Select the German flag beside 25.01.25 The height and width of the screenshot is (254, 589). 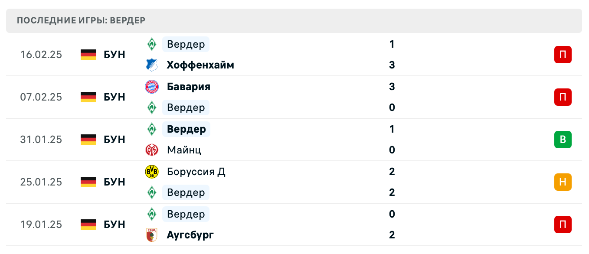point(87,182)
